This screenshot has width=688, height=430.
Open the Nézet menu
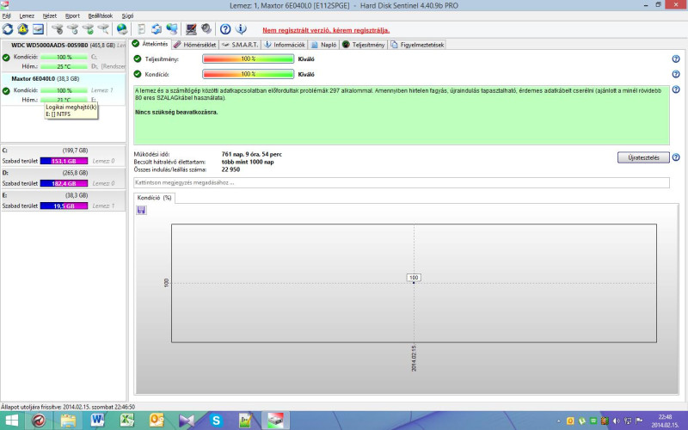pos(50,15)
